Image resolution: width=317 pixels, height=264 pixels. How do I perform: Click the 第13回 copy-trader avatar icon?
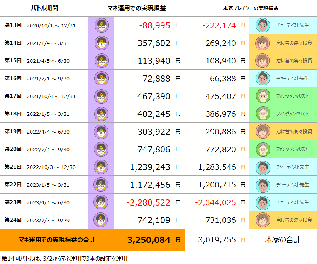[x=102, y=25]
